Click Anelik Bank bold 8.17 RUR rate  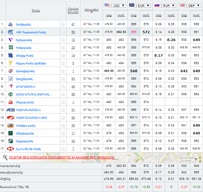tap(159, 55)
